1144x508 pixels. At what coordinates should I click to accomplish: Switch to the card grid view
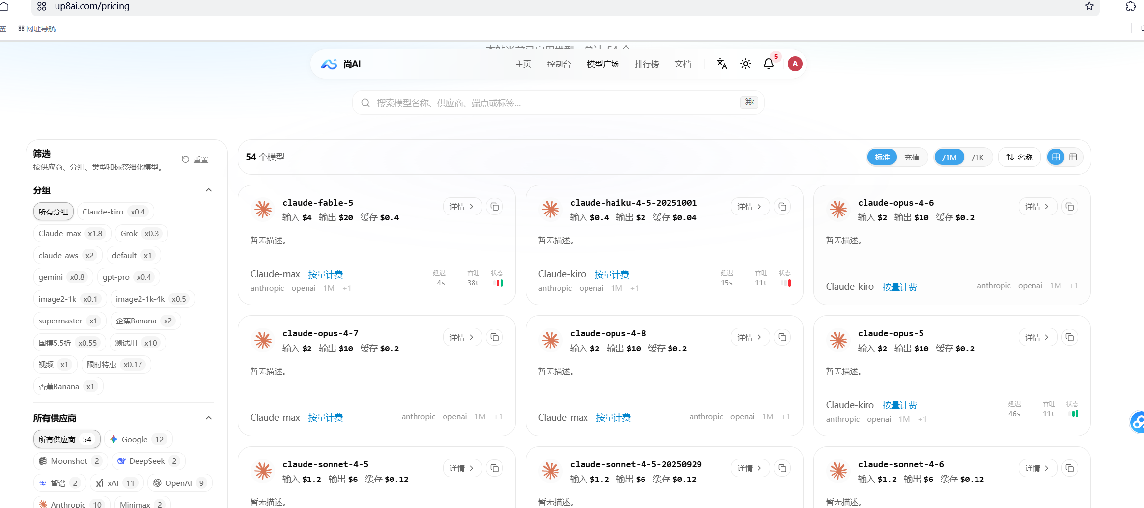1056,157
